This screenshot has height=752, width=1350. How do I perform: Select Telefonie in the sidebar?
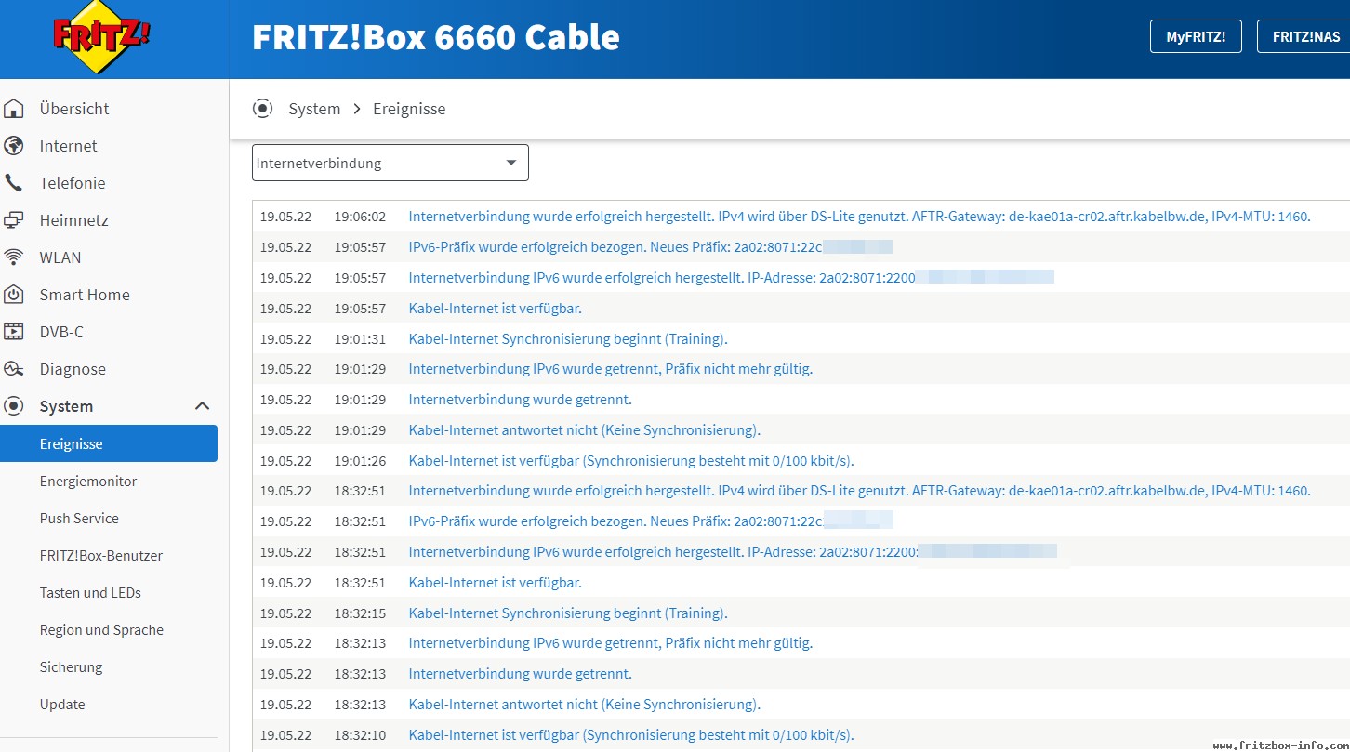73,183
